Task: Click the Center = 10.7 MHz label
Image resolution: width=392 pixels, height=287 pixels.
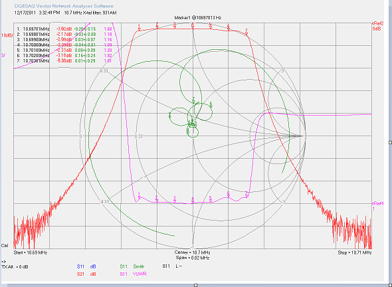Action: [x=192, y=252]
